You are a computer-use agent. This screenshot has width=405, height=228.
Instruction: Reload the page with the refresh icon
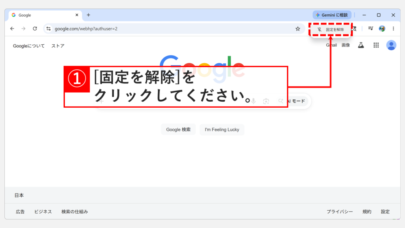pos(35,28)
